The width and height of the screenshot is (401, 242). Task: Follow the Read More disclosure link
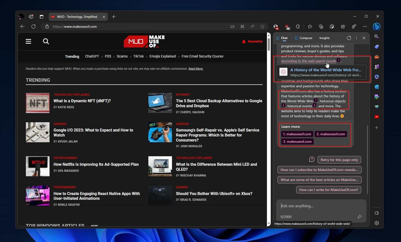coord(196,69)
